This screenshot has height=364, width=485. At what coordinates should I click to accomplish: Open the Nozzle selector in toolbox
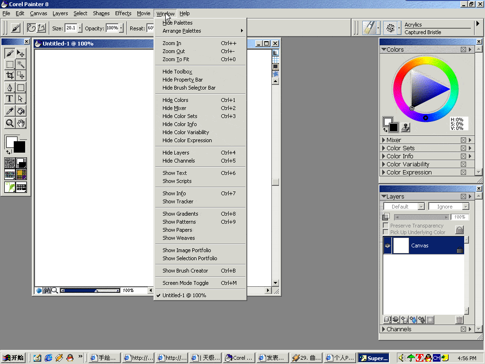pos(21,187)
